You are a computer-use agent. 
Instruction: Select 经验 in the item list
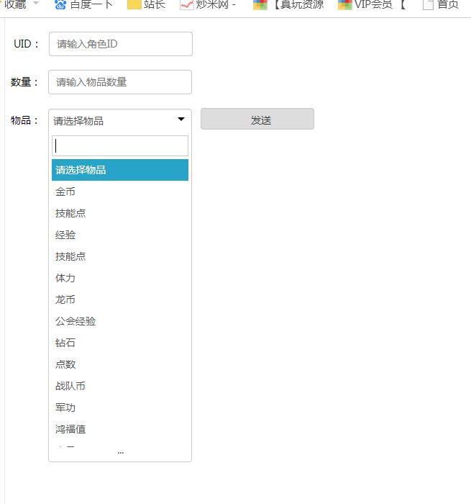point(65,235)
